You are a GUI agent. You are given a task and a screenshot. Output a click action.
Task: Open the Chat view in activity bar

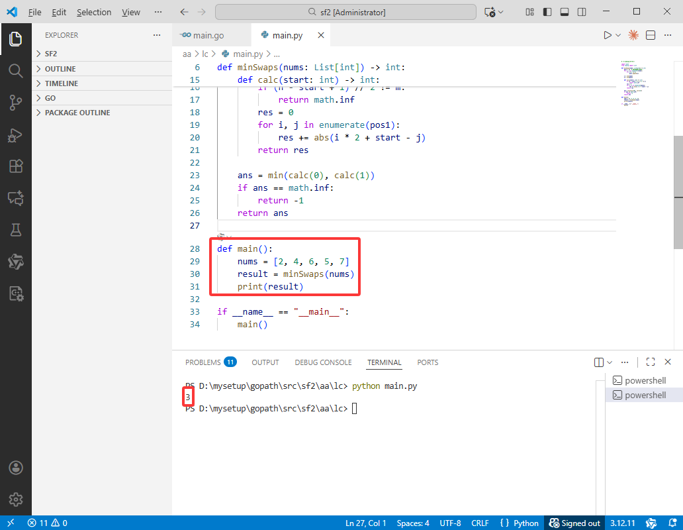point(16,198)
